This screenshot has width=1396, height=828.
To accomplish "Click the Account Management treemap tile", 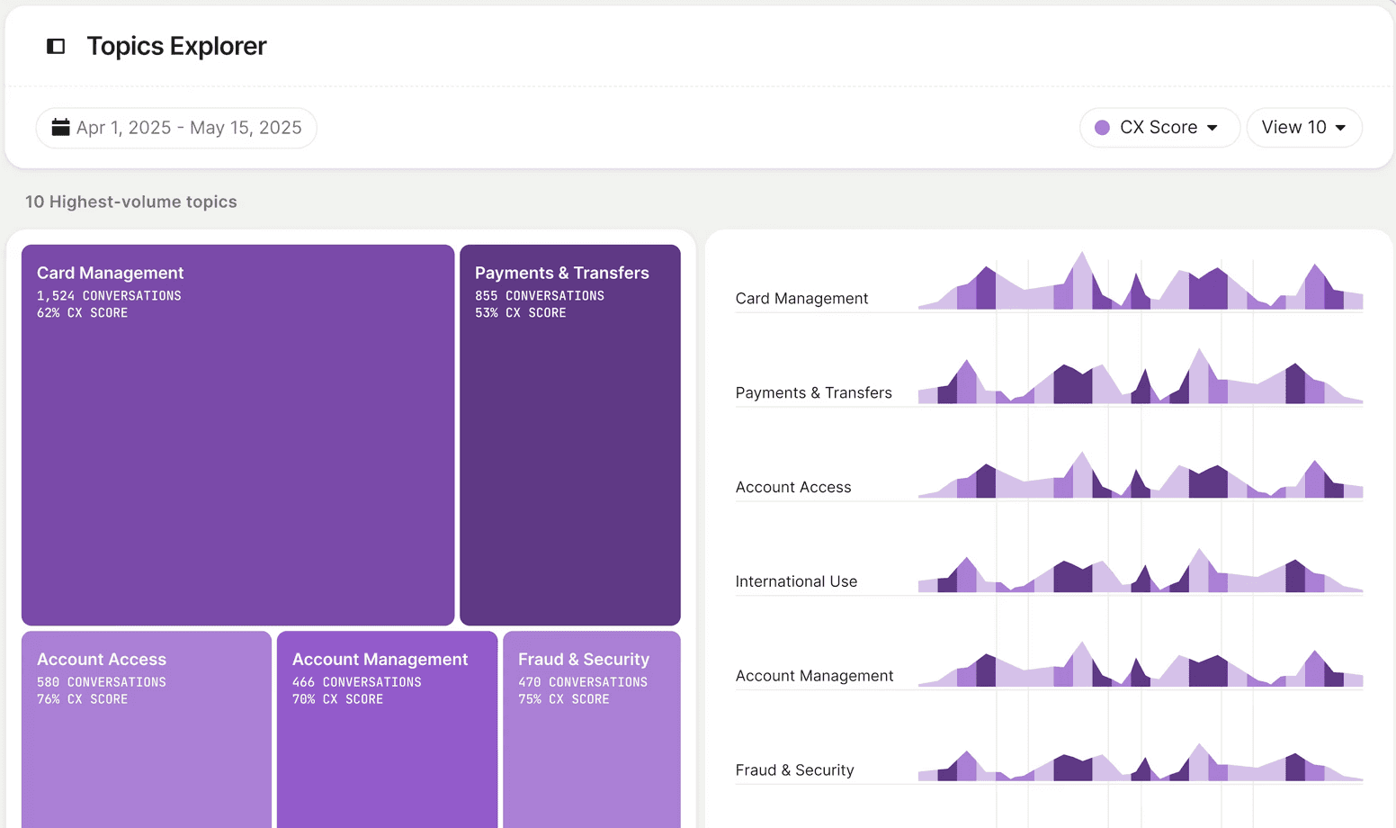I will pyautogui.click(x=387, y=729).
